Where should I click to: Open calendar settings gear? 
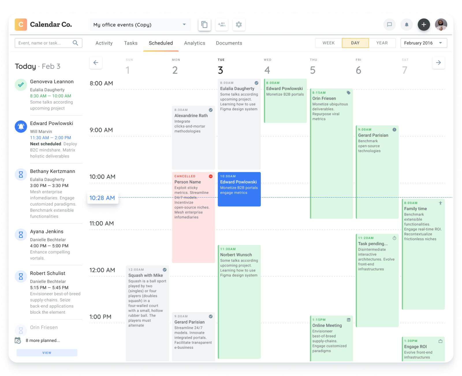239,25
